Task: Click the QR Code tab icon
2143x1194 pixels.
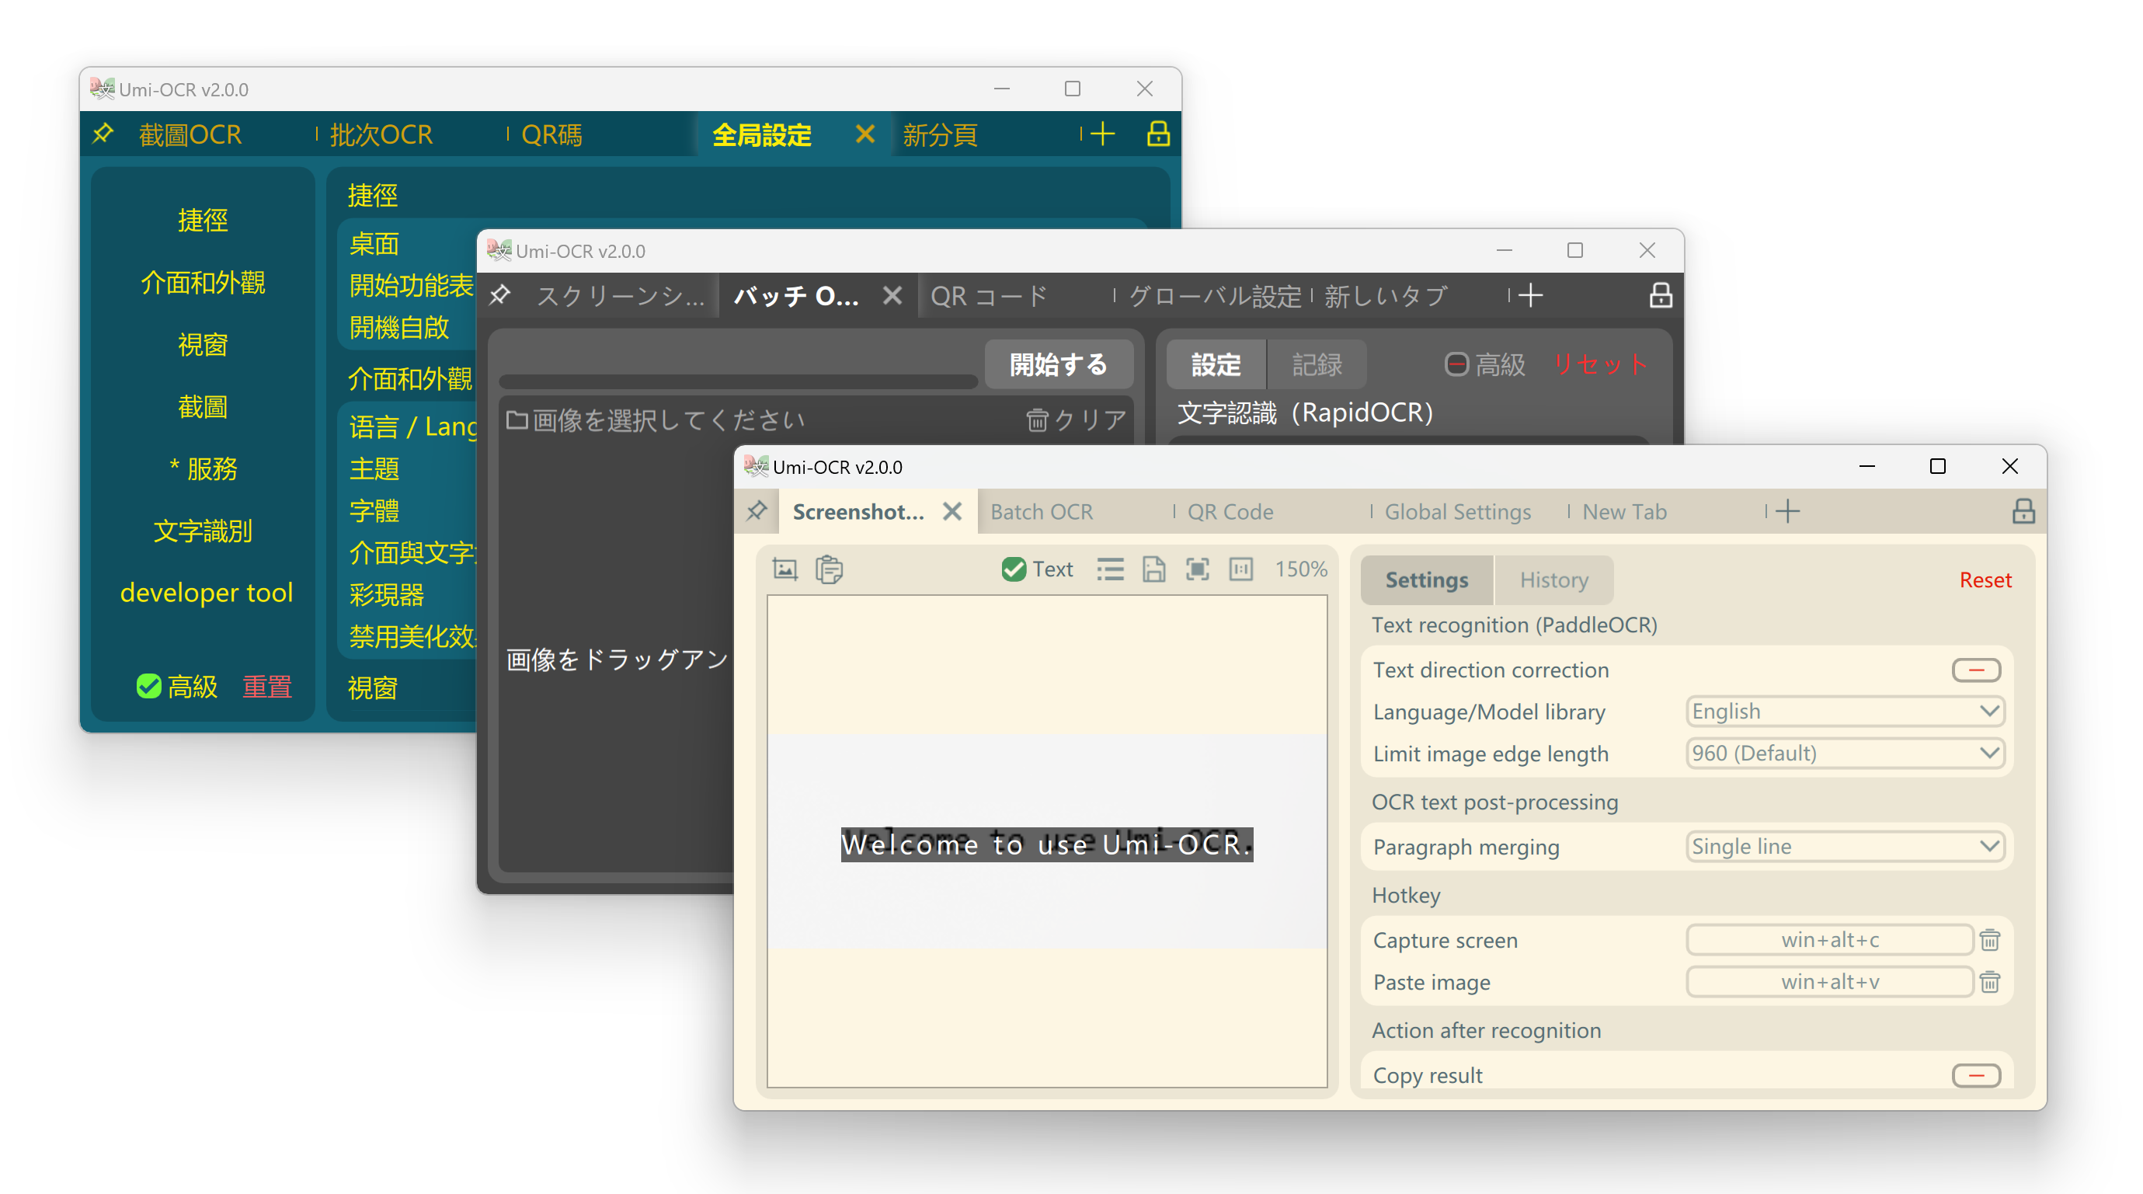Action: tap(1229, 512)
